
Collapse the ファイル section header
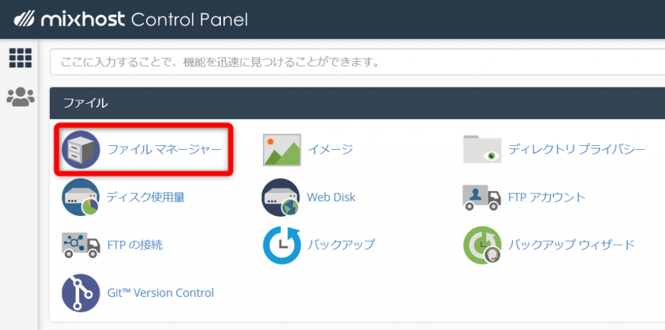(x=358, y=103)
